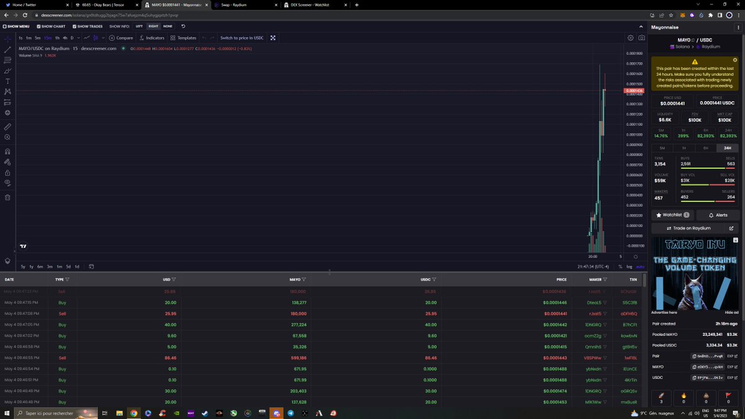The width and height of the screenshot is (745, 419).
Task: Open Google Chrome from the taskbar
Action: point(133,413)
